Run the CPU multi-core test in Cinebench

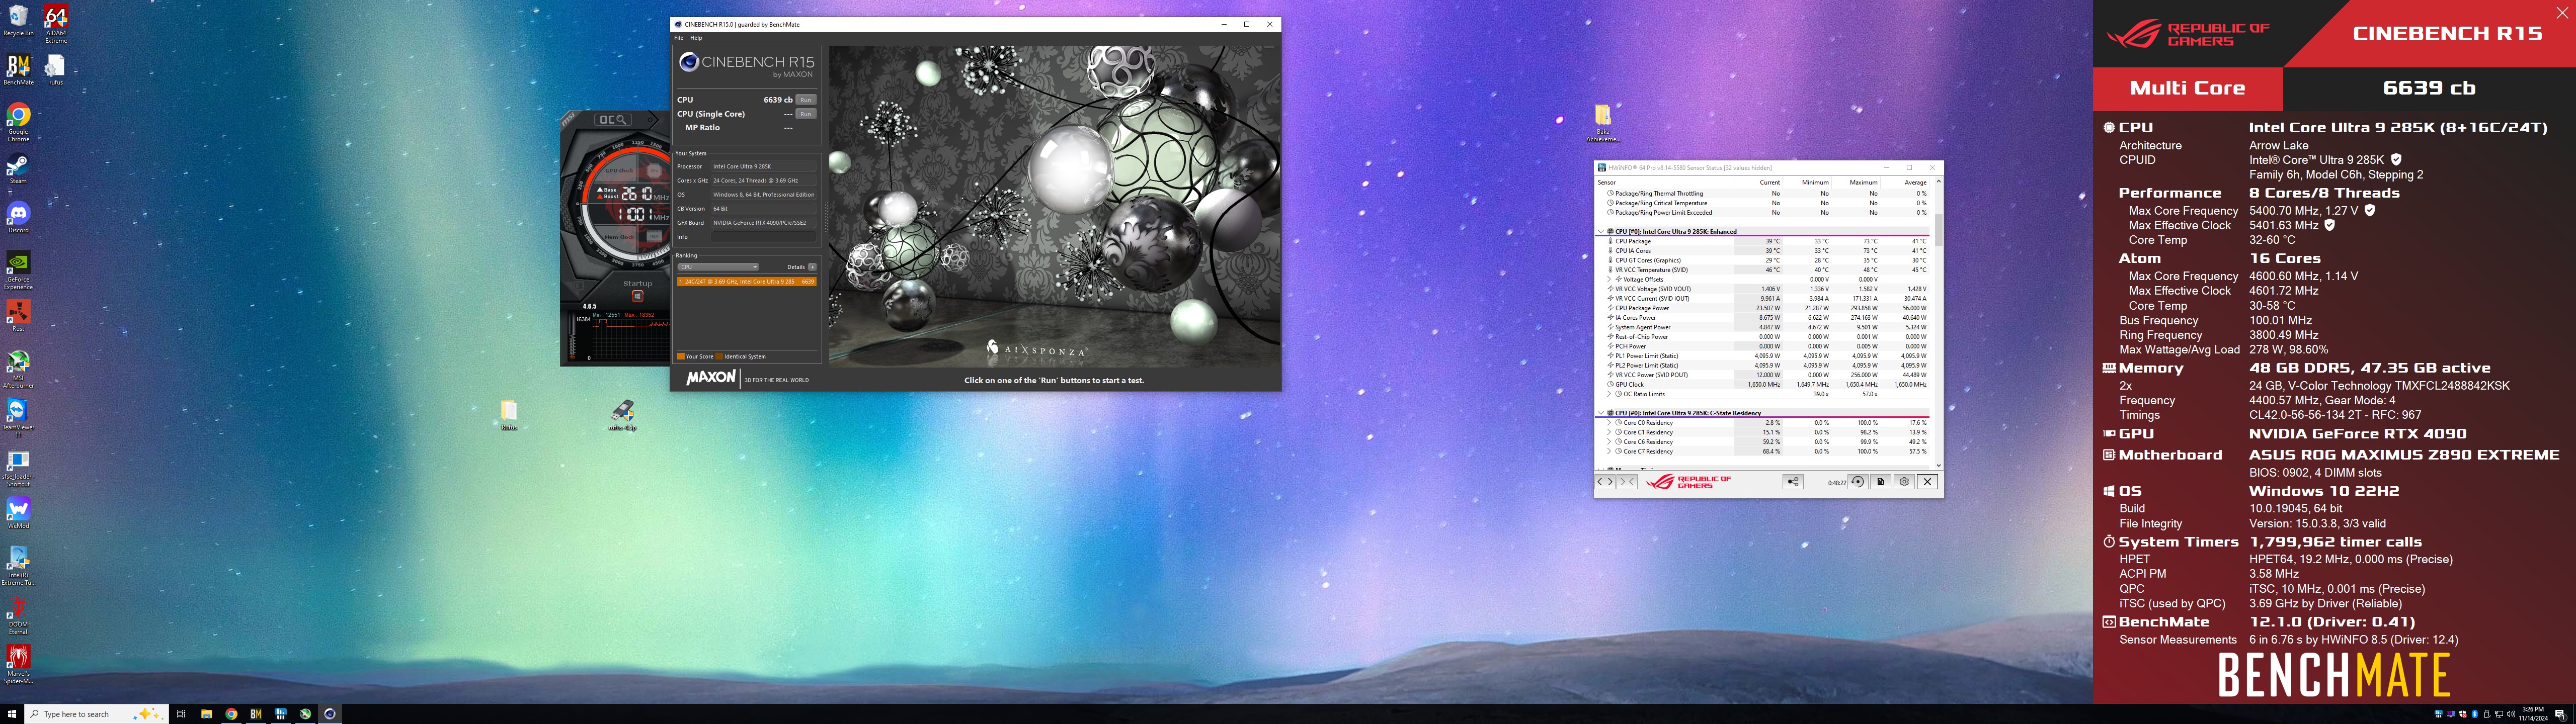[x=805, y=100]
